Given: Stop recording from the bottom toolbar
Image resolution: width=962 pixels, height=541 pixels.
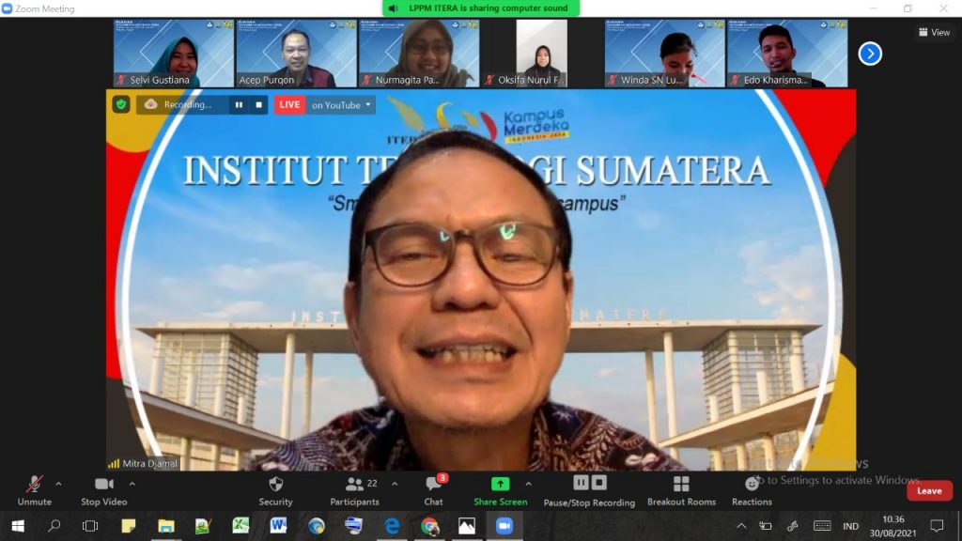Looking at the screenshot, I should pos(599,484).
